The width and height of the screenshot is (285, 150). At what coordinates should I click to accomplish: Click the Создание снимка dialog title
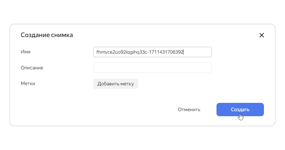[47, 35]
